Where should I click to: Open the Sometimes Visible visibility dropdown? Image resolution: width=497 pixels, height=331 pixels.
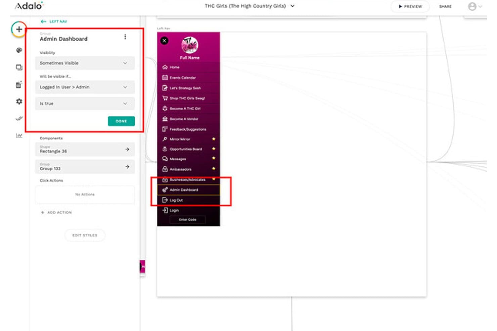(x=85, y=63)
